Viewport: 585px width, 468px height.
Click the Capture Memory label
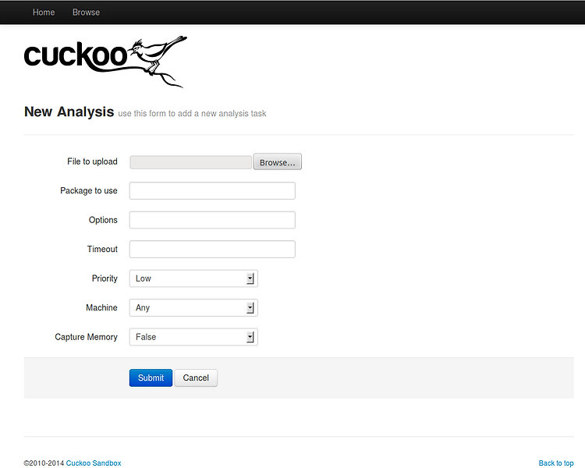tap(86, 337)
